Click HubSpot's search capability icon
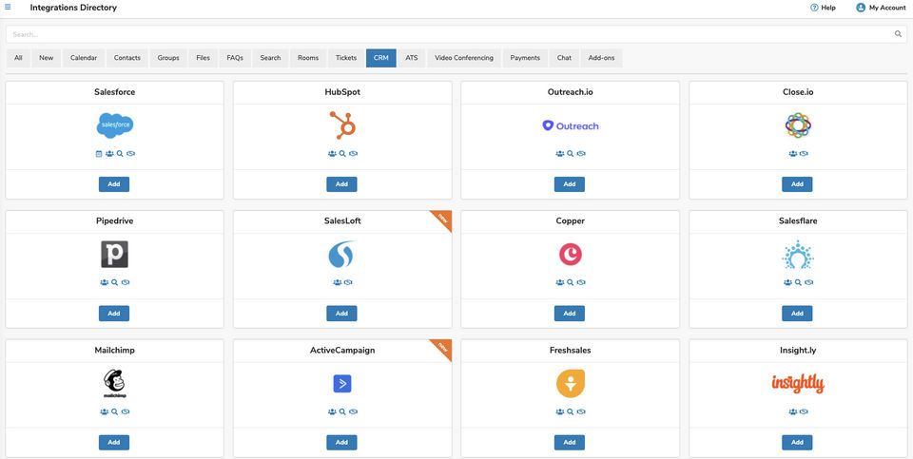Viewport: 913px width, 459px height. pyautogui.click(x=342, y=154)
